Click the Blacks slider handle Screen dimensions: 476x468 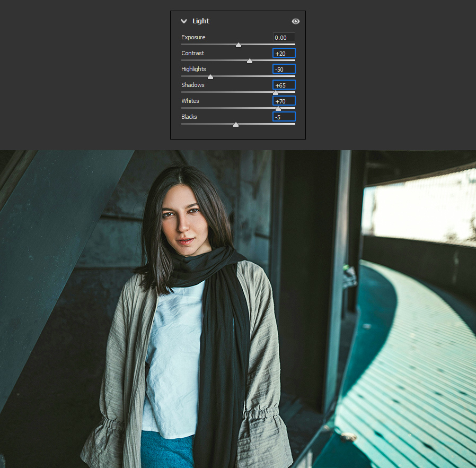[x=236, y=124]
